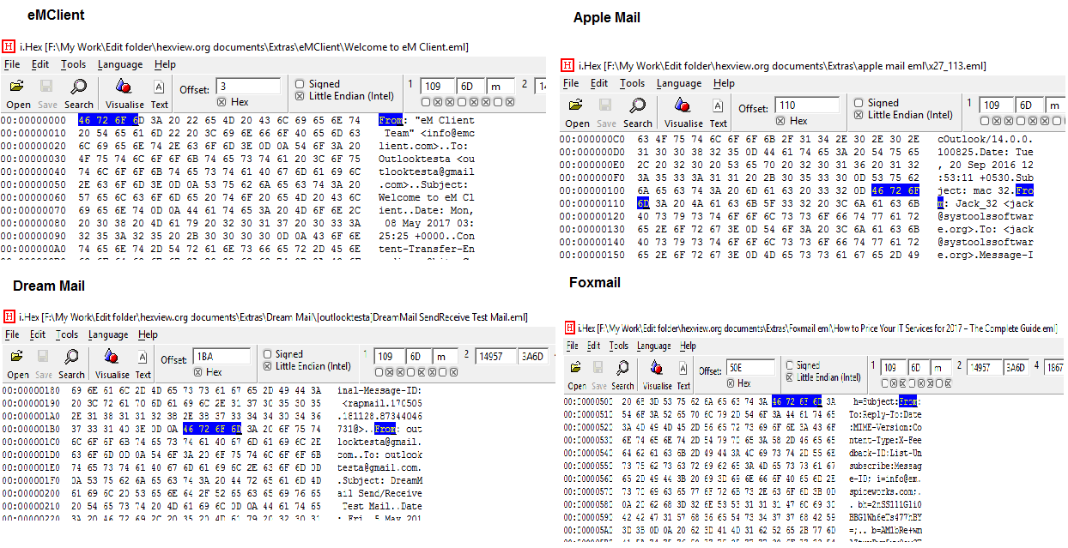Click Text icon in eMClient window toolbar
This screenshot has height=548, width=1068.
[x=160, y=86]
